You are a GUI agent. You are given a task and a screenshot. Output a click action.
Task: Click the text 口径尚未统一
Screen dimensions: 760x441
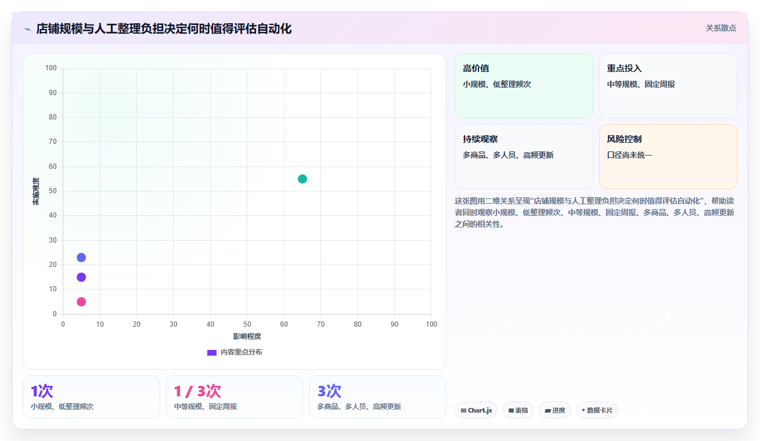[x=630, y=155]
